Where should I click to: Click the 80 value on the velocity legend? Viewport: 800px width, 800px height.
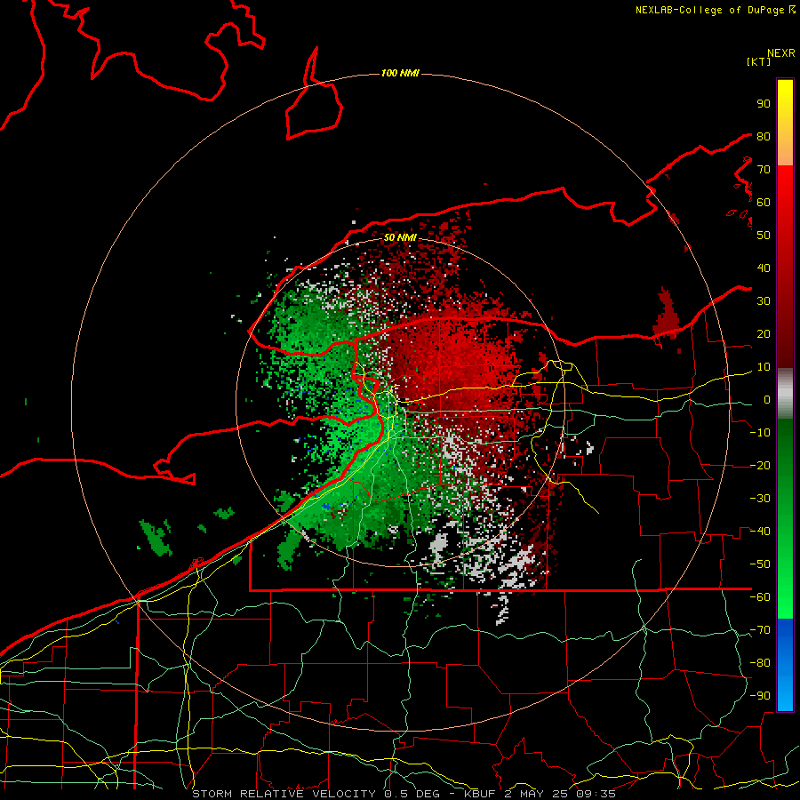coord(764,136)
